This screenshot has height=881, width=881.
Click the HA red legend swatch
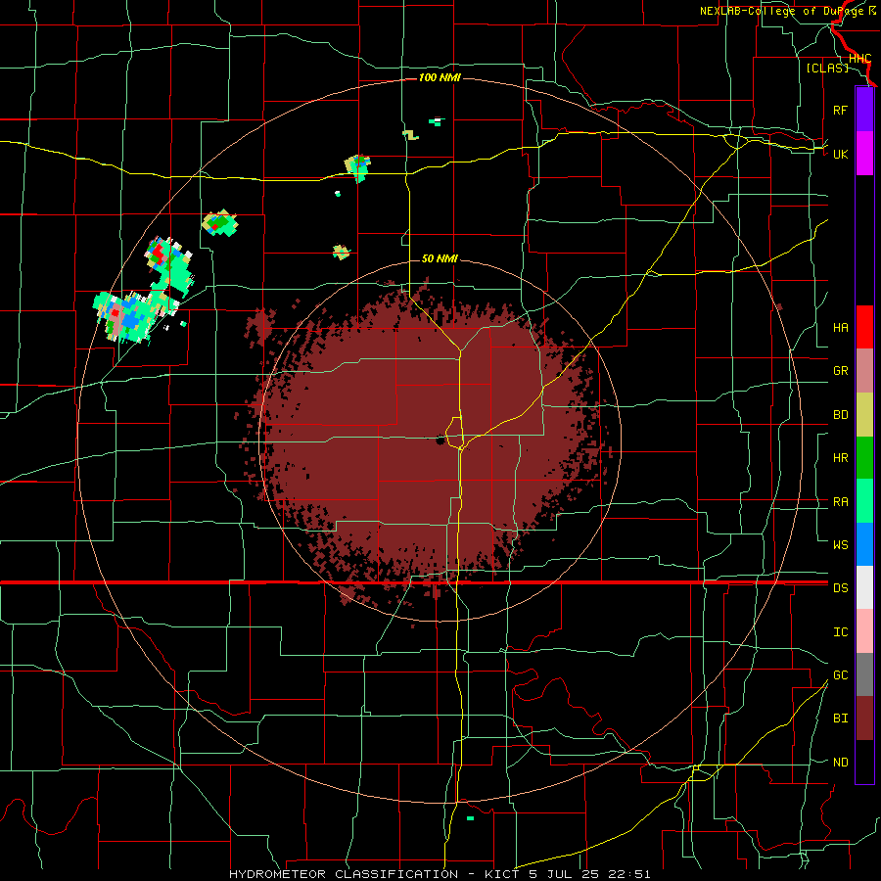pyautogui.click(x=864, y=327)
